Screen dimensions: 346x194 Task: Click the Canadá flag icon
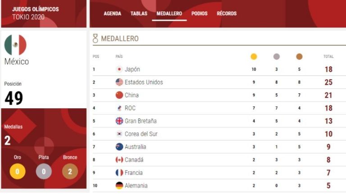point(119,160)
